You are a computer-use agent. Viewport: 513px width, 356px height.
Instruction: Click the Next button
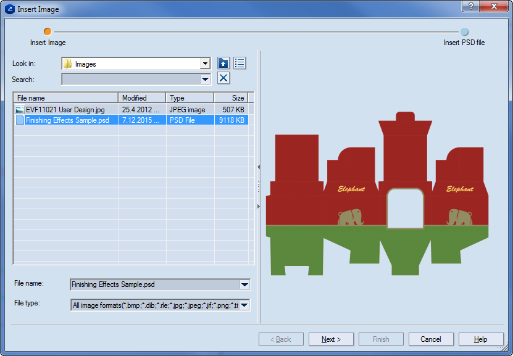[x=332, y=339]
